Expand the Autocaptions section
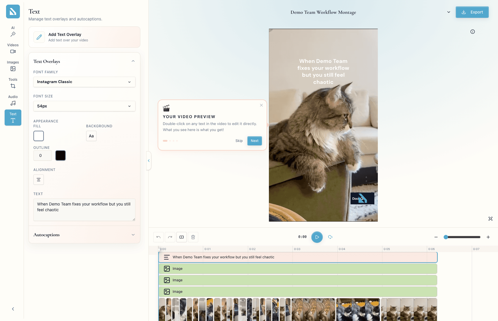The height and width of the screenshot is (321, 498). (x=84, y=235)
